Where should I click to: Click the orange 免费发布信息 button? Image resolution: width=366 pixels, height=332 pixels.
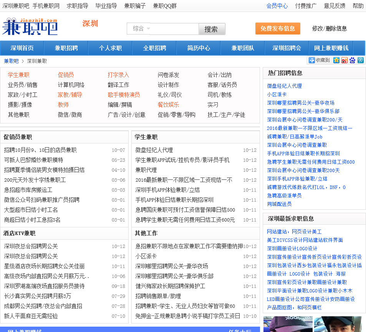pyautogui.click(x=278, y=28)
